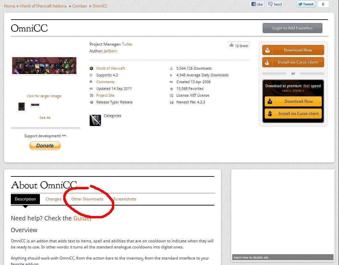The image size is (339, 265).
Task: Open the second small bar thumbnail
Action: click(35, 105)
